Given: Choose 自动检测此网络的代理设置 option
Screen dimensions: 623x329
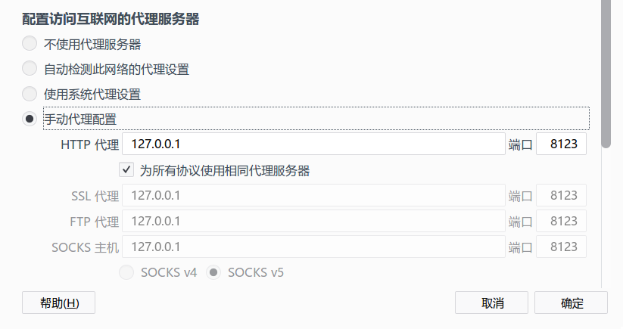Looking at the screenshot, I should pyautogui.click(x=30, y=69).
